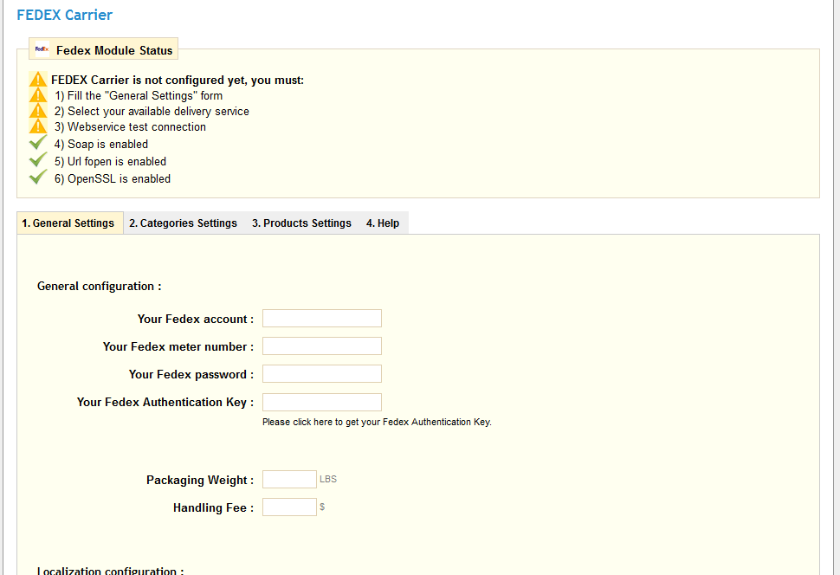Open the Help tab
840x575 pixels.
383,223
